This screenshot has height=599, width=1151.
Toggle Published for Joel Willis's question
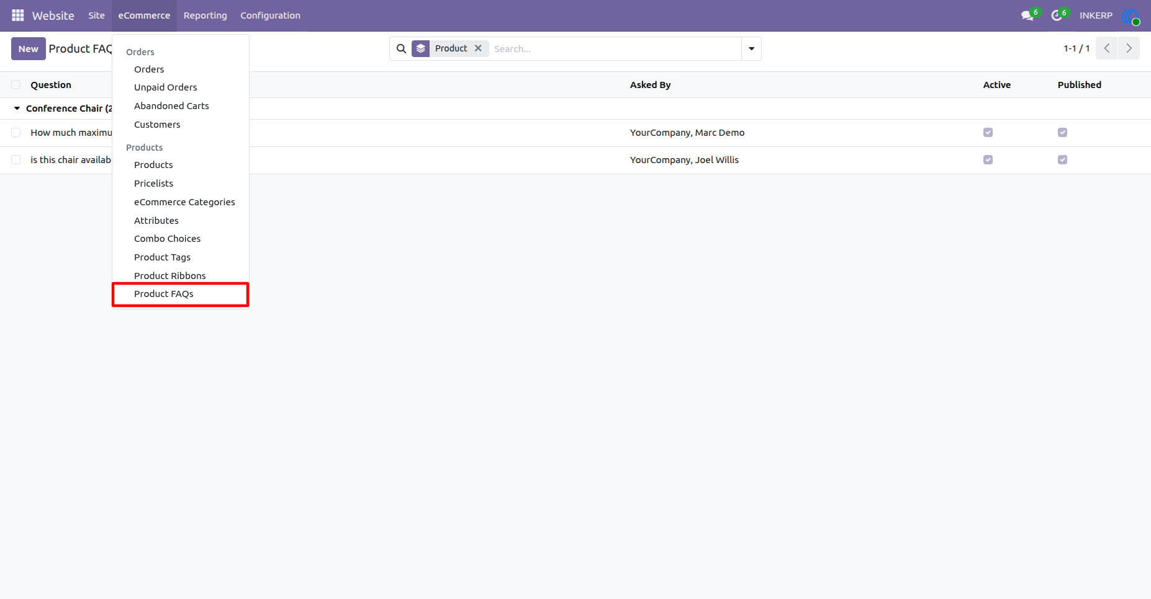coord(1062,160)
